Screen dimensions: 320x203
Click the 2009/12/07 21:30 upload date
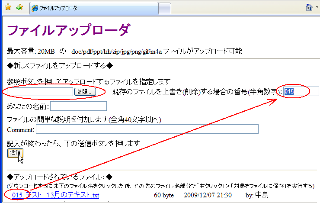[x=208, y=195]
